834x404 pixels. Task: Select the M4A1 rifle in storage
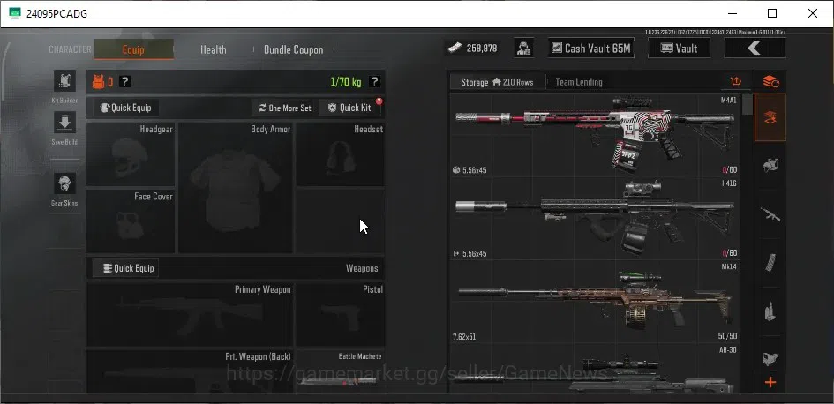596,134
